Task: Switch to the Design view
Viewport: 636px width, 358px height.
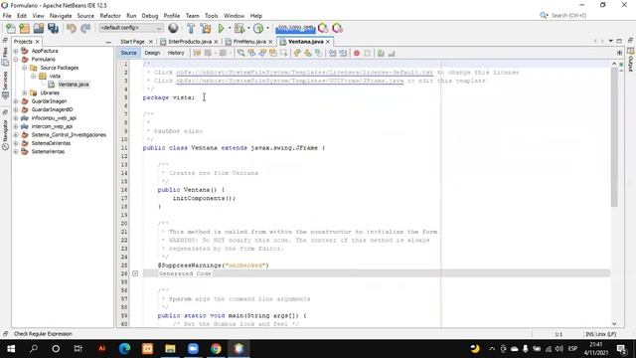Action: coord(152,53)
